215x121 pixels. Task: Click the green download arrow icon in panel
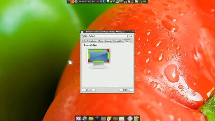pos(141,1)
